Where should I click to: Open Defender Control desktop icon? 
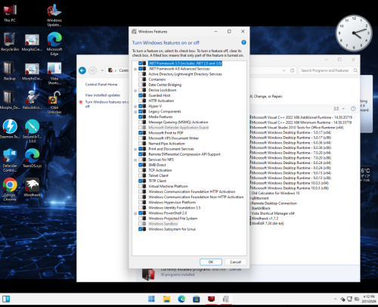[x=10, y=160]
